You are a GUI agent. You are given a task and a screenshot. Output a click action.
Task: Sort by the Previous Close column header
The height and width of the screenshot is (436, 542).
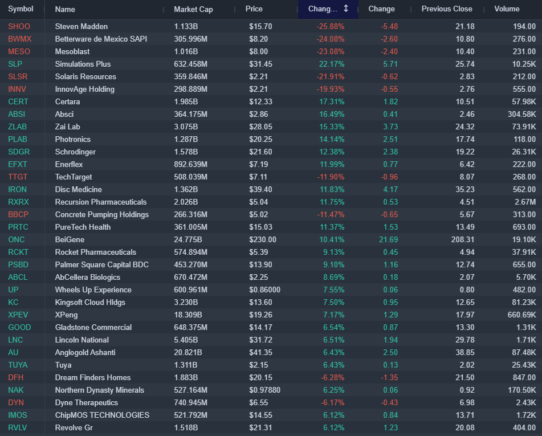tap(447, 9)
